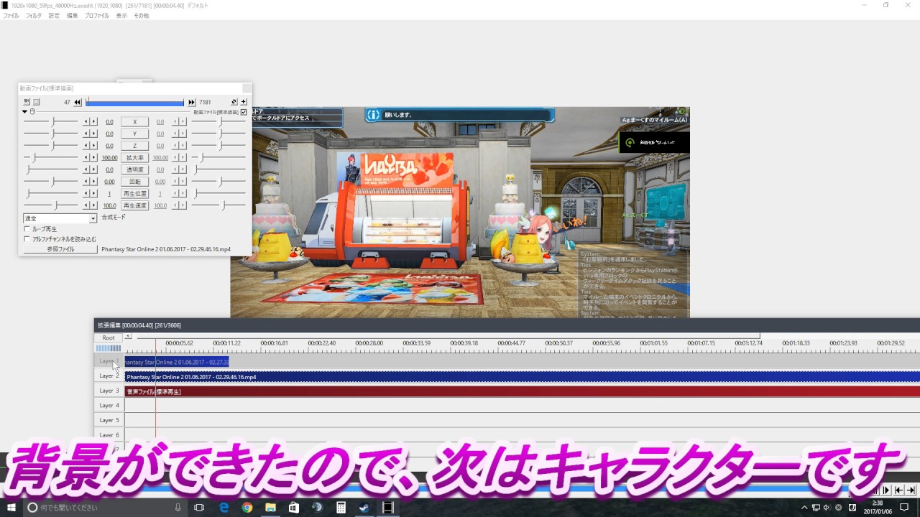Open Calculator from taskbar
Image resolution: width=920 pixels, height=517 pixels.
[341, 508]
